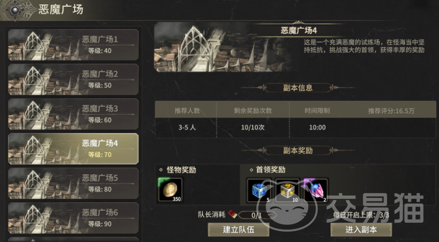Select 恶魔广场3 level 60 dungeon

pyautogui.click(x=73, y=114)
